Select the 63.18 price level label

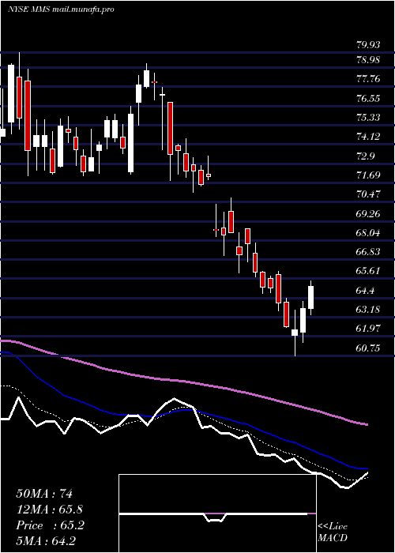click(x=369, y=310)
